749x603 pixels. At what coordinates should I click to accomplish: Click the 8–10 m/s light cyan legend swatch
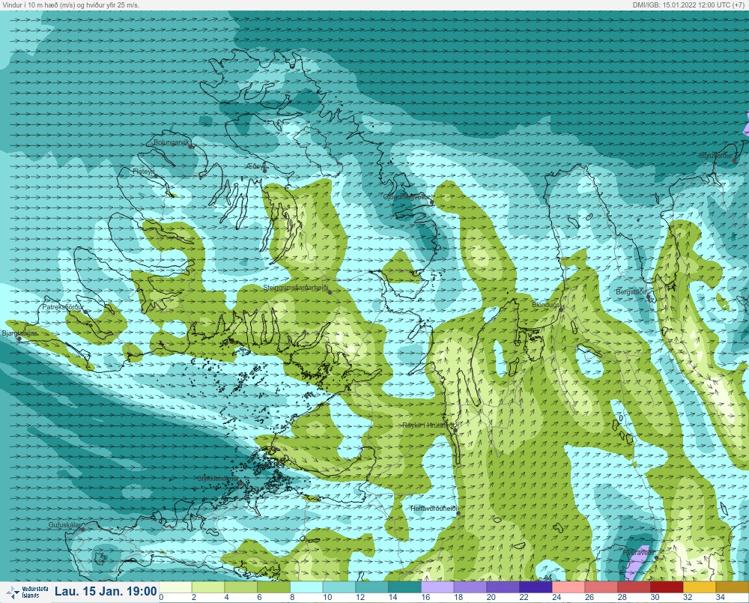point(306,587)
